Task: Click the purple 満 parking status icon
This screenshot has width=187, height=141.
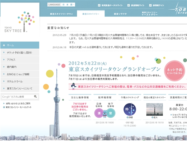Action: pyautogui.click(x=98, y=113)
